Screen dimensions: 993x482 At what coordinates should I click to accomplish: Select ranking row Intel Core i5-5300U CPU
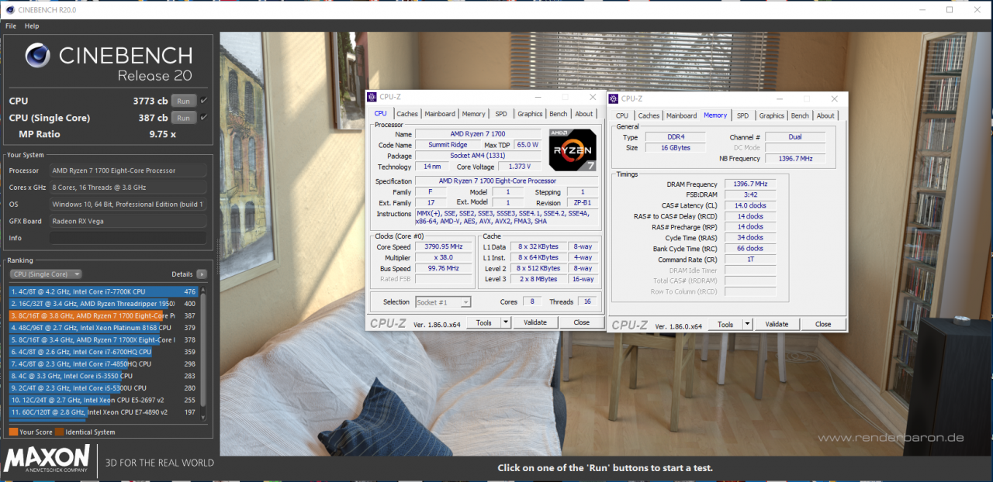pos(103,387)
